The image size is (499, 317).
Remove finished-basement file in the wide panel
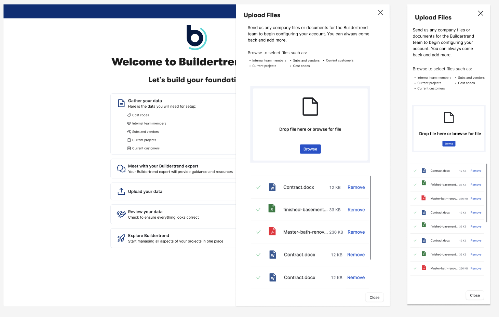click(x=356, y=210)
